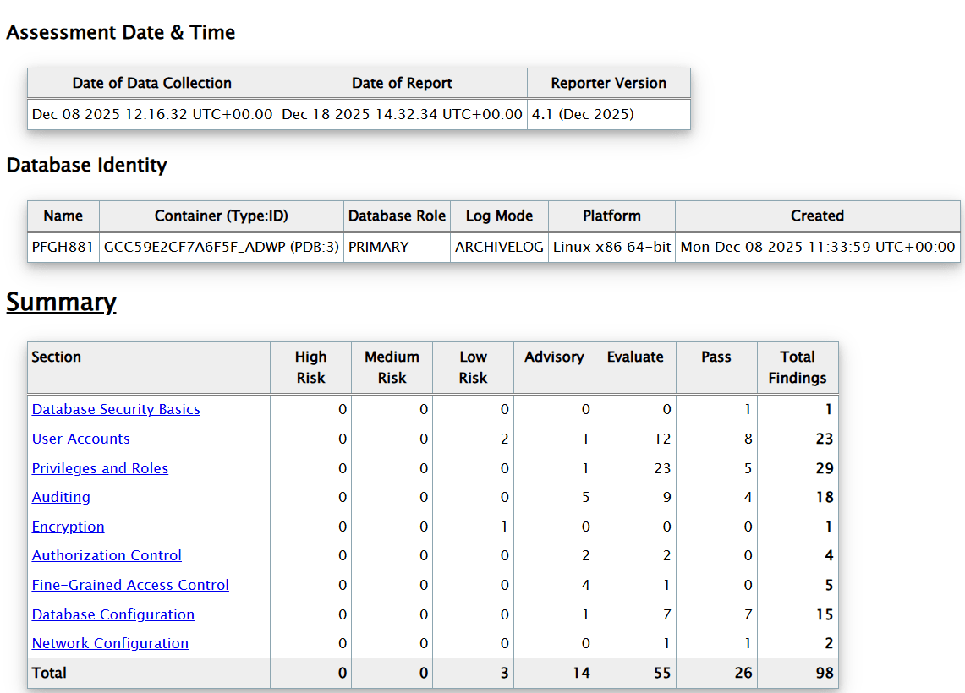The width and height of the screenshot is (965, 693).
Task: Click the Advisory column header
Action: pos(555,368)
